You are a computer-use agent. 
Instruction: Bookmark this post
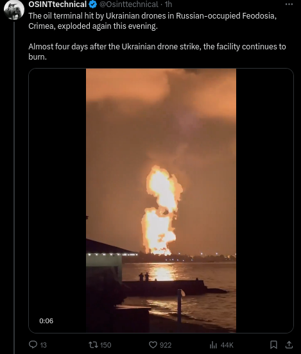coord(273,344)
